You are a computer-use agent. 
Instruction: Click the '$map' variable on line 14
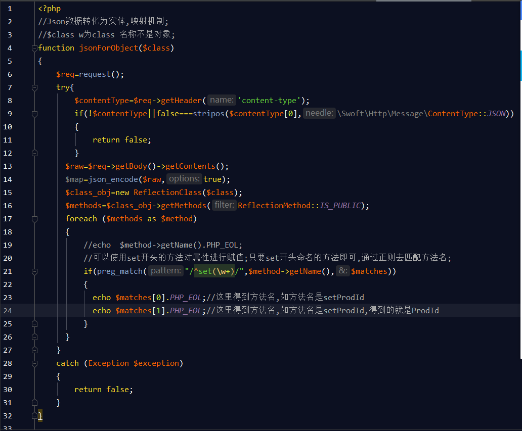74,179
